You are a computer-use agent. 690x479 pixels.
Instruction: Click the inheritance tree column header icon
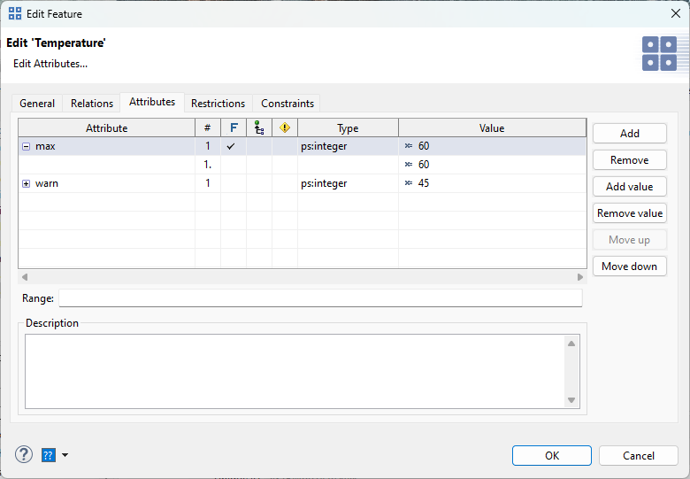coord(259,128)
